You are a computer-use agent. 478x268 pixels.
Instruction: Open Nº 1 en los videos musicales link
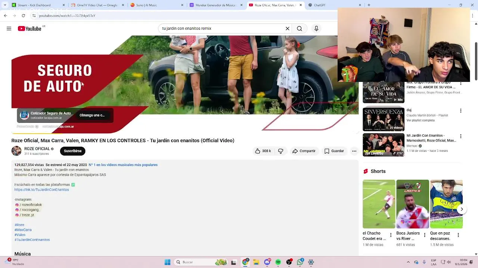point(123,165)
